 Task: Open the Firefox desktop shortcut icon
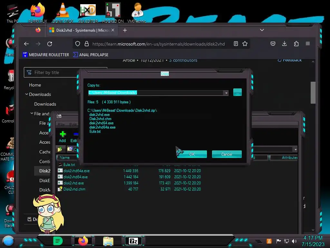coord(38,13)
